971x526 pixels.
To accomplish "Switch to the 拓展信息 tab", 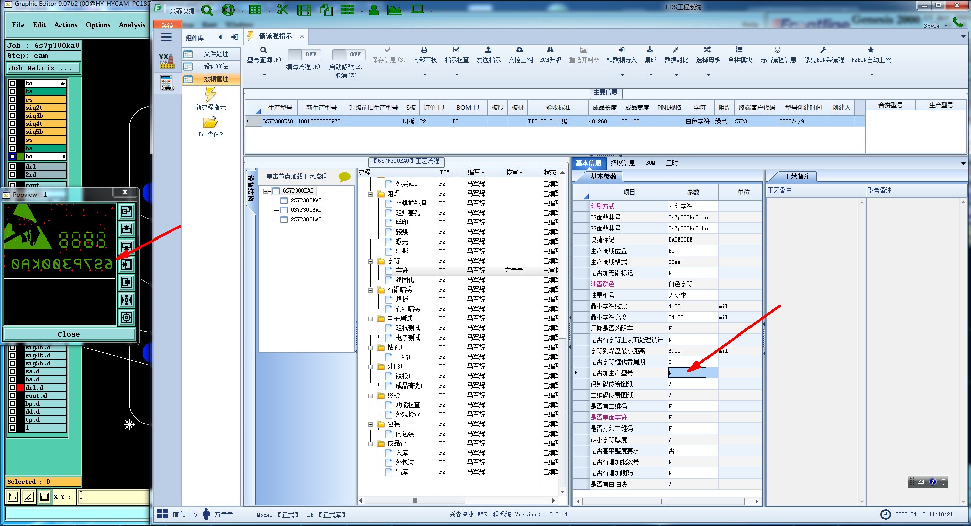I will 623,163.
